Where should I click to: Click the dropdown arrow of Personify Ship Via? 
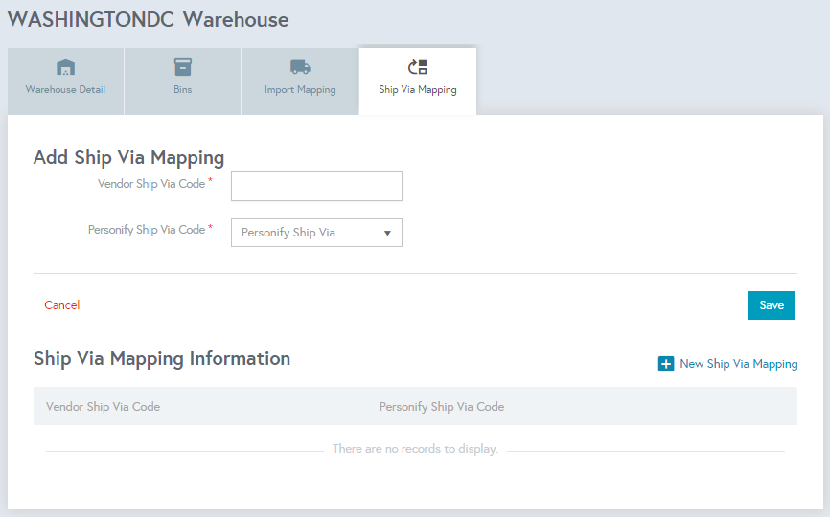click(x=387, y=233)
